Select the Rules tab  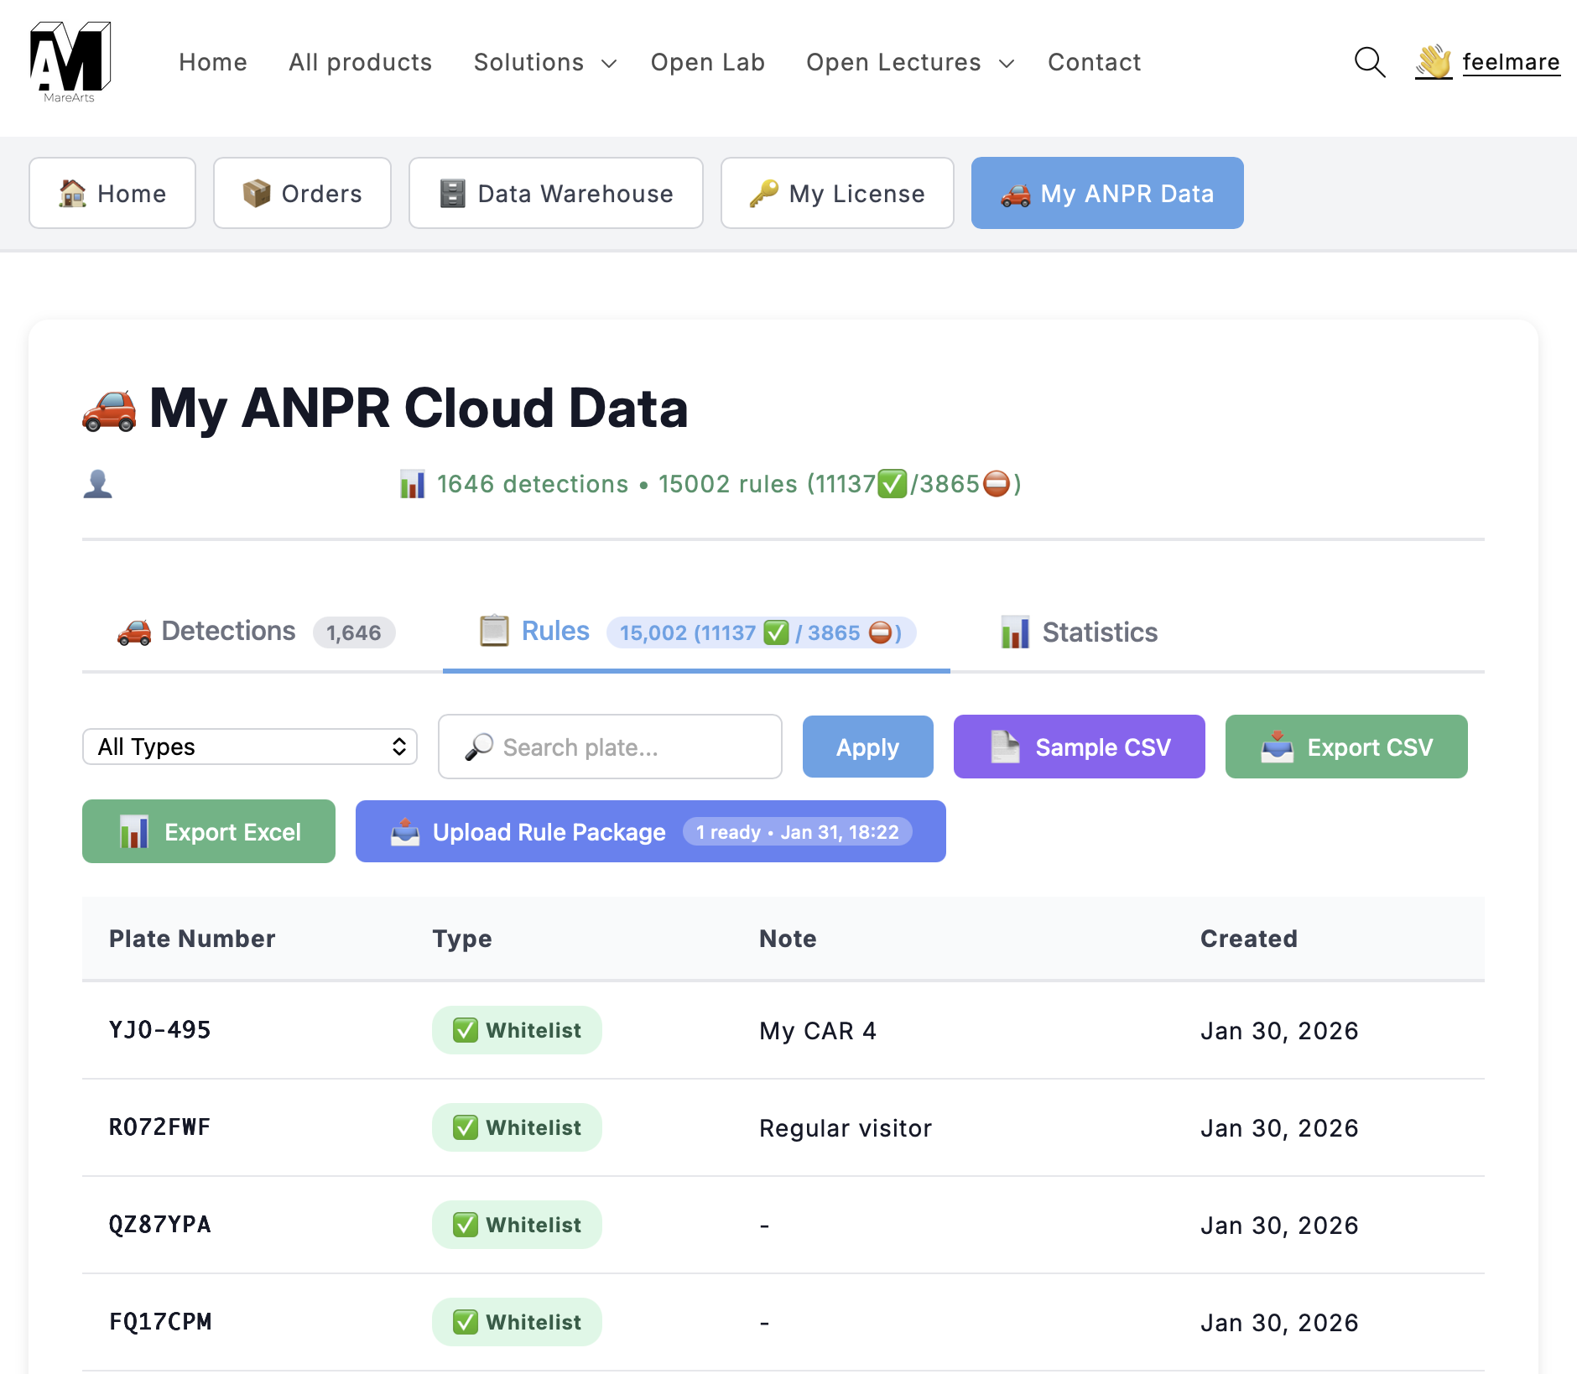[x=696, y=632]
